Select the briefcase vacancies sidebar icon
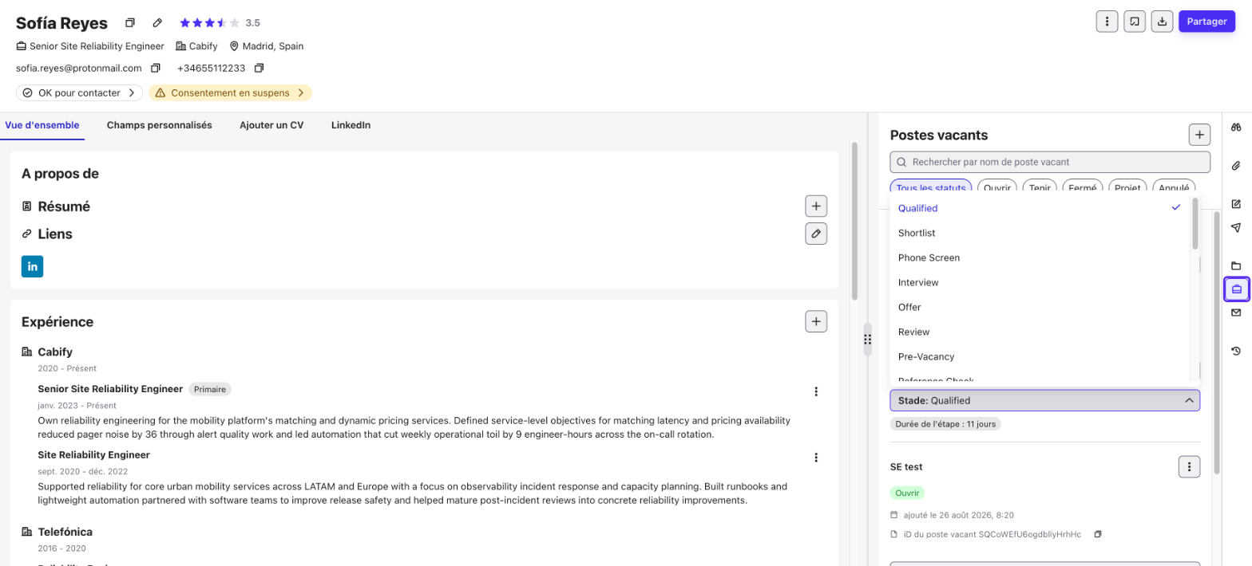Screen dimensions: 1252x566 pos(1236,289)
